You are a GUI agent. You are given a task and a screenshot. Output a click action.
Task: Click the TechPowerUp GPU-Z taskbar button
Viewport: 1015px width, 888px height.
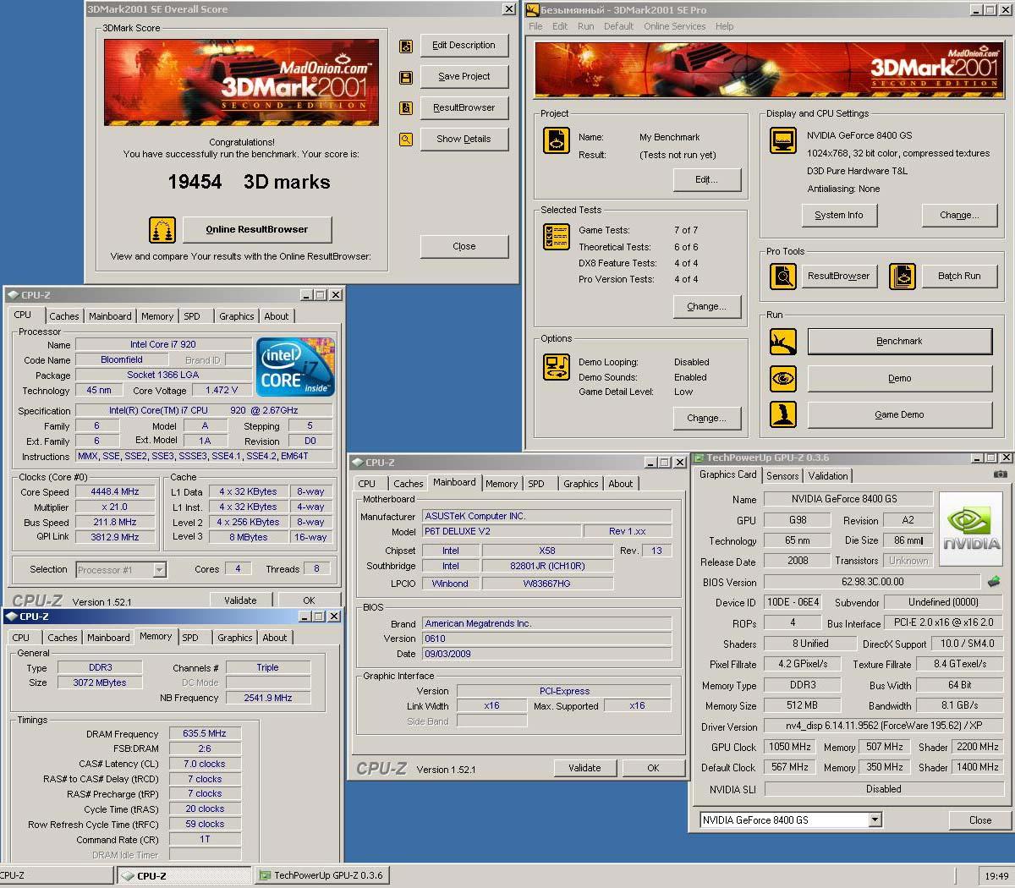(321, 875)
